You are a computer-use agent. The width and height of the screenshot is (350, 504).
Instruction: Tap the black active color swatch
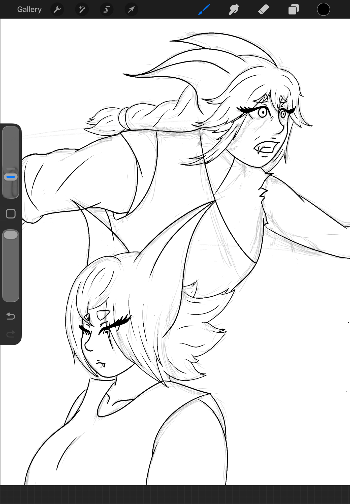pyautogui.click(x=323, y=10)
